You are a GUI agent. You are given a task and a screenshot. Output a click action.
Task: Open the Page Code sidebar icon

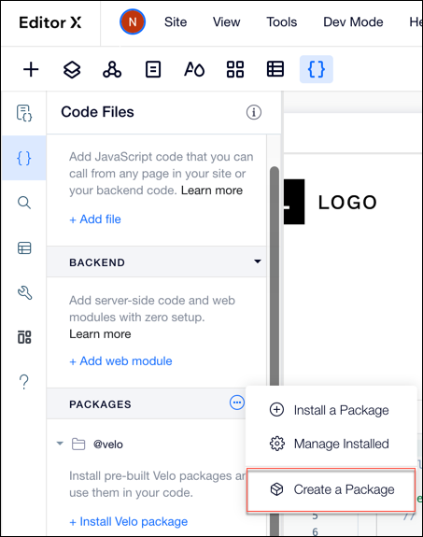pyautogui.click(x=24, y=113)
